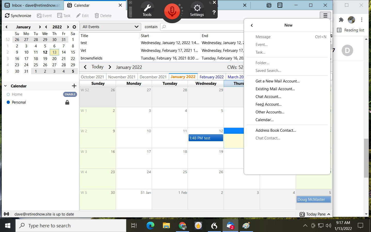
Task: Switch to the February 2022 tab
Action: [x=212, y=77]
